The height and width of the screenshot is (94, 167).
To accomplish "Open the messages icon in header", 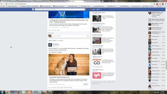I will click(x=106, y=9).
